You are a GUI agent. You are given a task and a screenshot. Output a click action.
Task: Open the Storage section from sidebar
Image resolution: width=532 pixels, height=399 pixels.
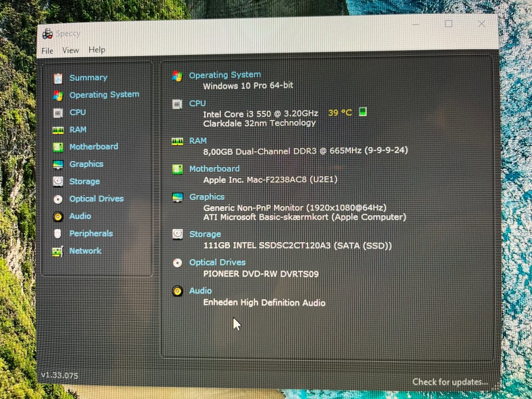click(85, 182)
